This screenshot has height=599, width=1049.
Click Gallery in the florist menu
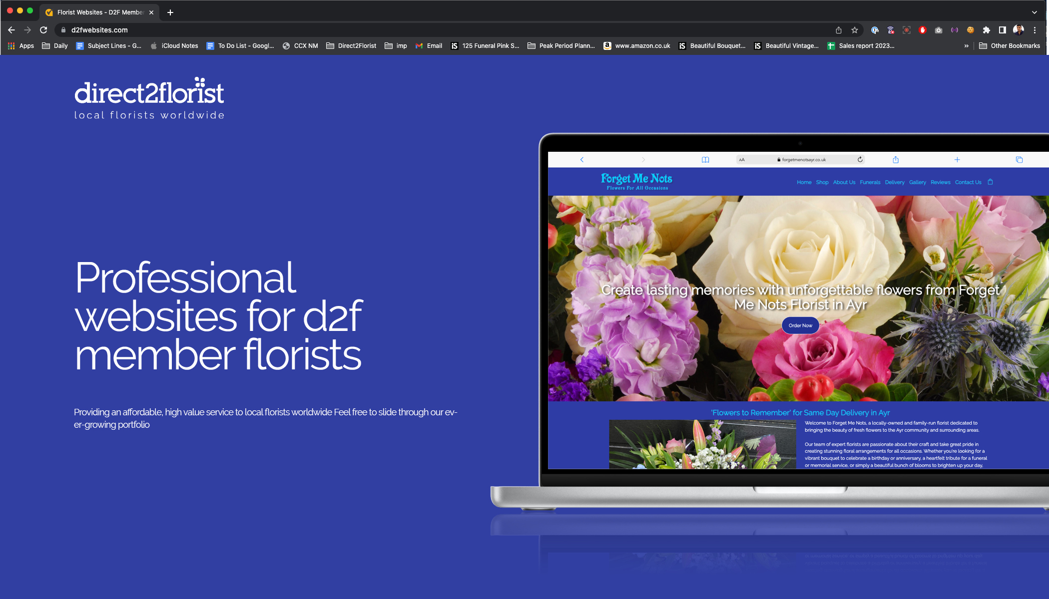pos(917,182)
